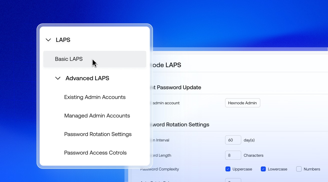Disable the Uppercase complexity checkbox
Image resolution: width=328 pixels, height=182 pixels.
tap(228, 169)
